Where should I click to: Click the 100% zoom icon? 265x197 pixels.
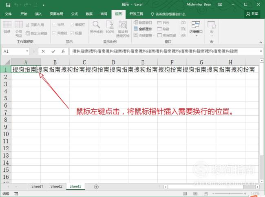(x=110, y=27)
